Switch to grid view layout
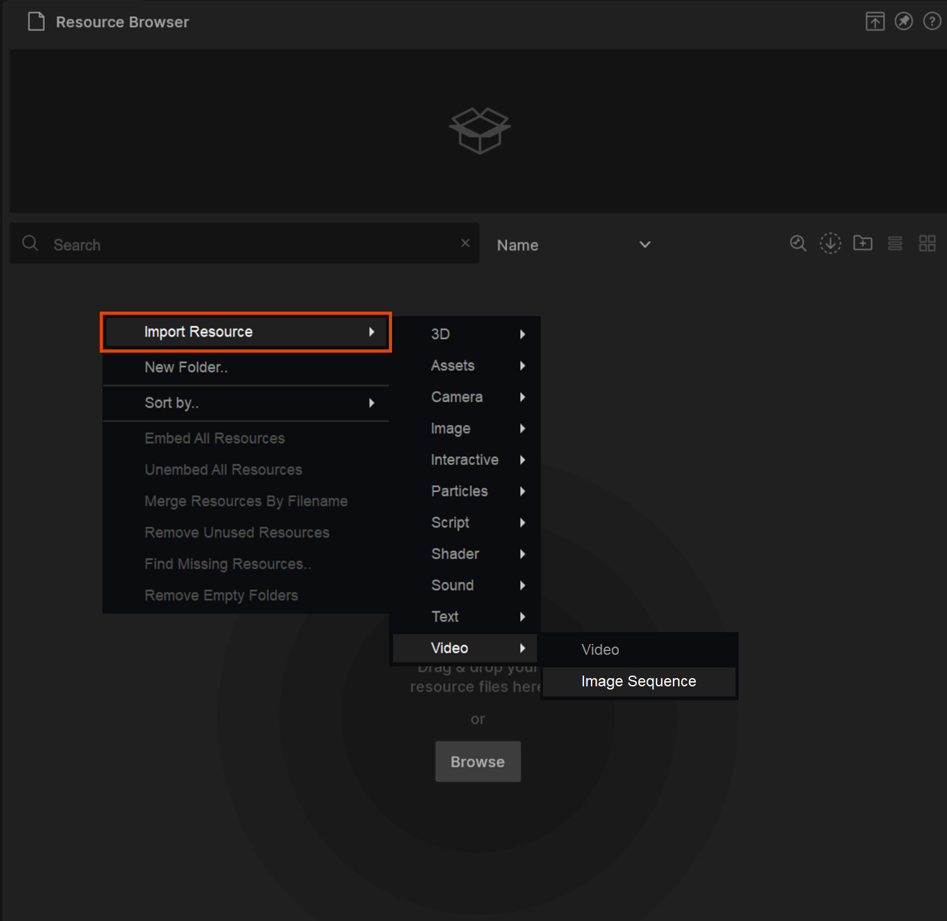Image resolution: width=947 pixels, height=921 pixels. (927, 243)
